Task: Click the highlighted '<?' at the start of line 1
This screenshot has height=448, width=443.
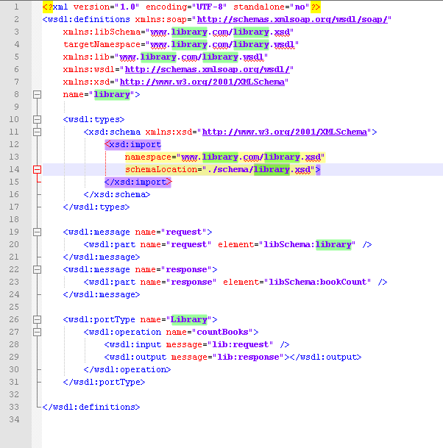Action: pyautogui.click(x=47, y=7)
